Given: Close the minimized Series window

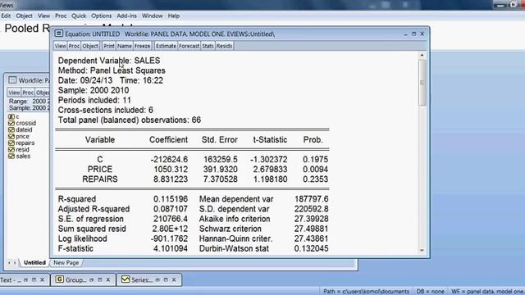Looking at the screenshot, I should click(x=174, y=279).
